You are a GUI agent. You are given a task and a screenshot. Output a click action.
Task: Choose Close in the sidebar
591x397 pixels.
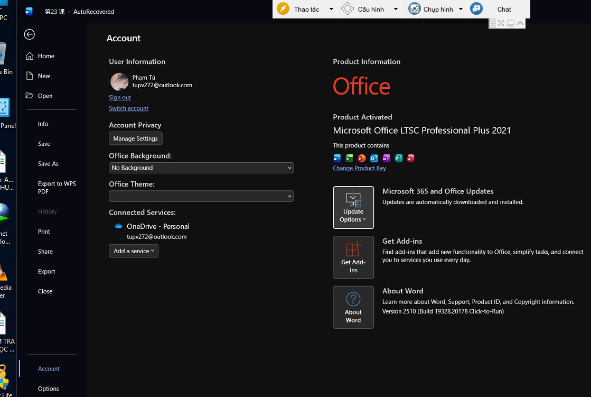pos(45,291)
